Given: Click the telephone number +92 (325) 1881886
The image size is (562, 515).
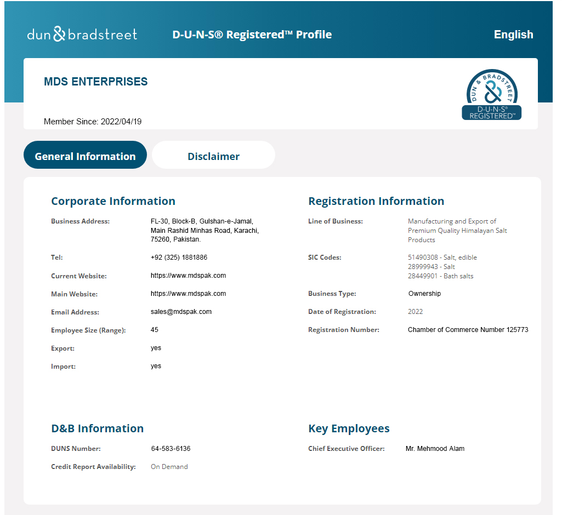Looking at the screenshot, I should click(x=179, y=257).
